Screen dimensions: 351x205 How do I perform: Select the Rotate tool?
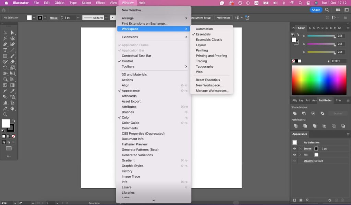coord(5,68)
